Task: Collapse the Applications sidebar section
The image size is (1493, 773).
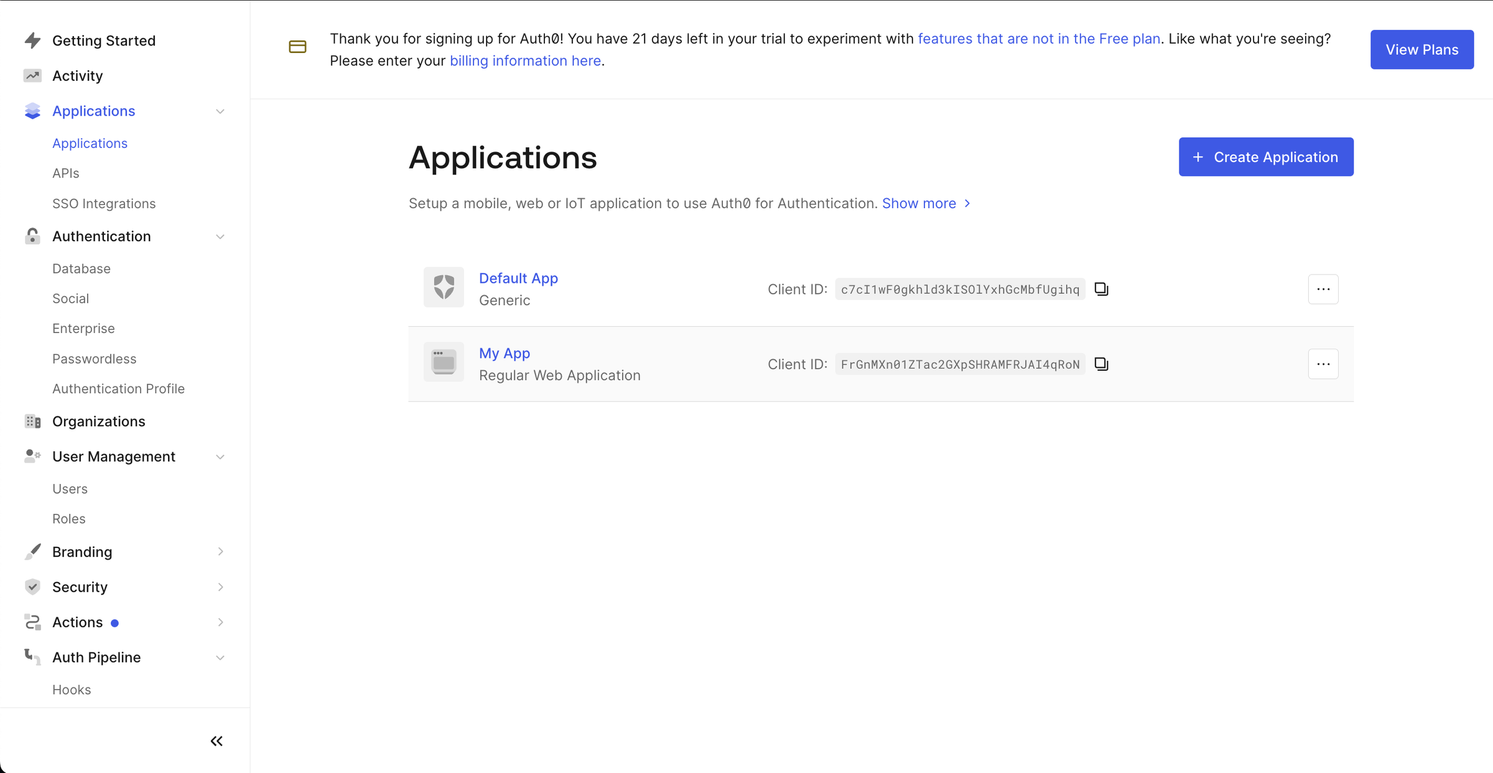Action: click(x=220, y=111)
